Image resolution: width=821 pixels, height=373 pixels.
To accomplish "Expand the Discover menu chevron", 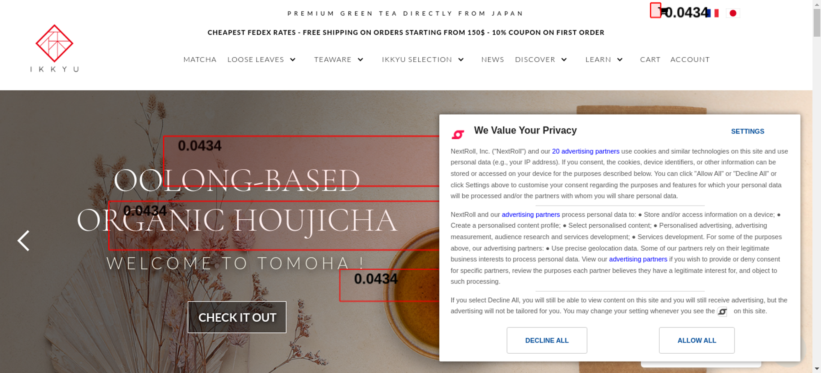I will 564,60.
